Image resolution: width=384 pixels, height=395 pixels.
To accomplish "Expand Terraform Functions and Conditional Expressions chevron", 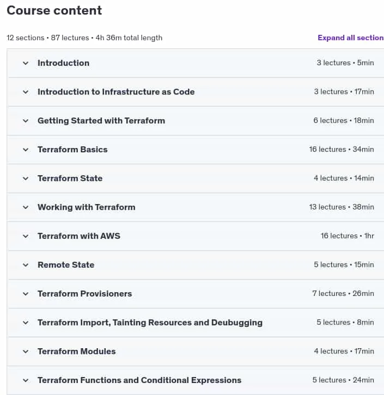I will point(26,380).
